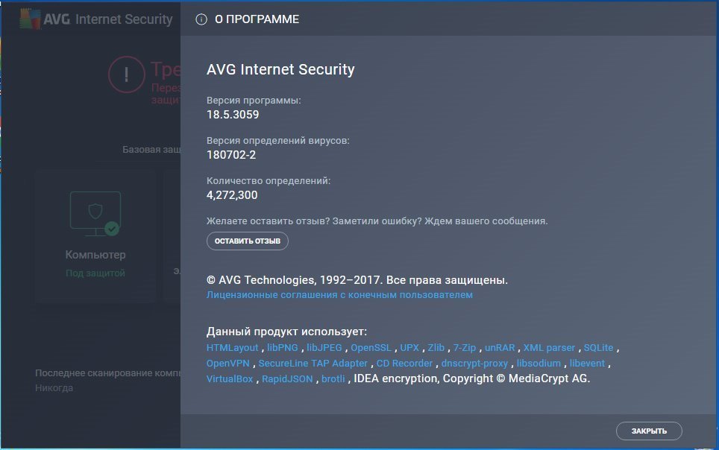Open the OpenSSL link
Viewport: 719px width, 450px height.
coord(371,348)
